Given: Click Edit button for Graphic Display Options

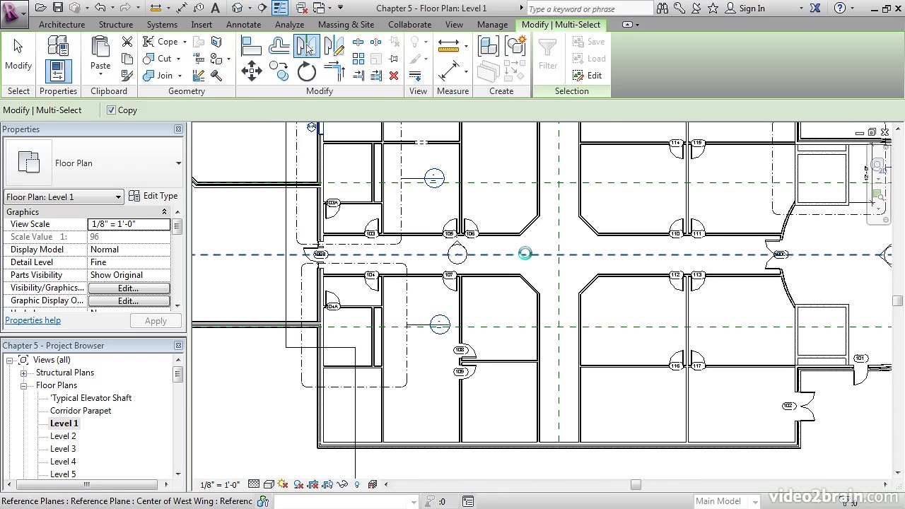Looking at the screenshot, I should click(x=128, y=301).
